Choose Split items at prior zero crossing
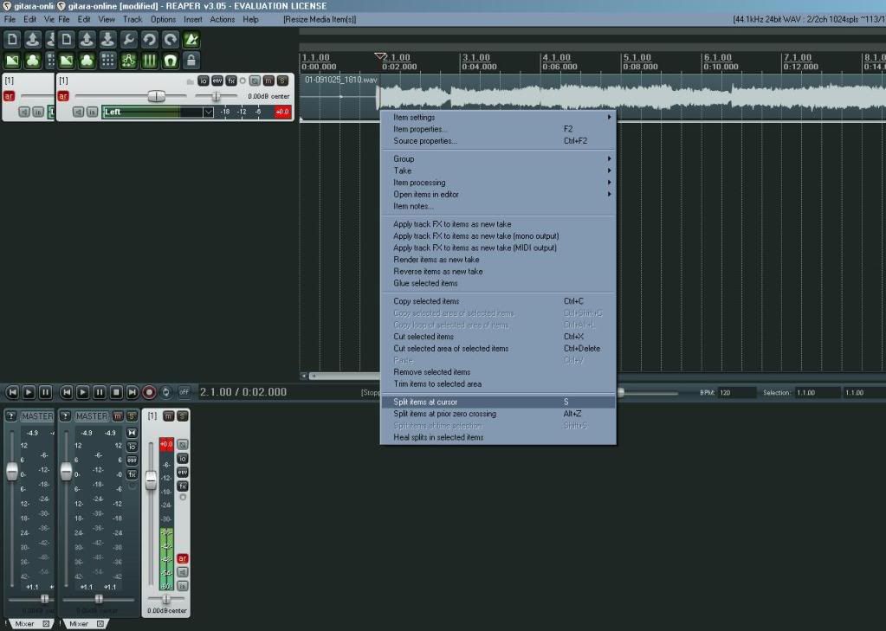The height and width of the screenshot is (631, 886). coord(498,414)
